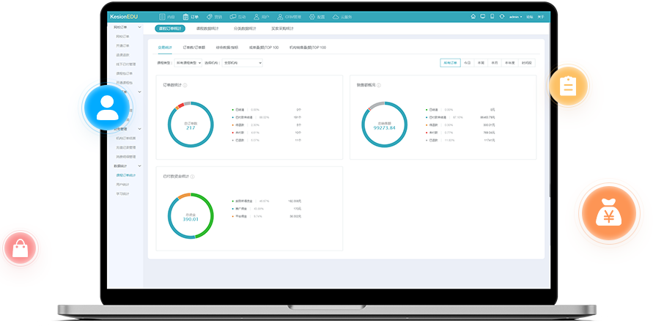The width and height of the screenshot is (653, 326).
Task: Open the 内容 content menu icon
Action: 163,16
